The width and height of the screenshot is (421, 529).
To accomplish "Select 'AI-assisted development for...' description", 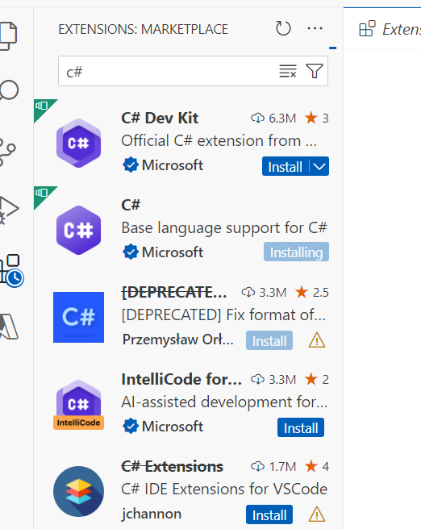I will point(224,402).
